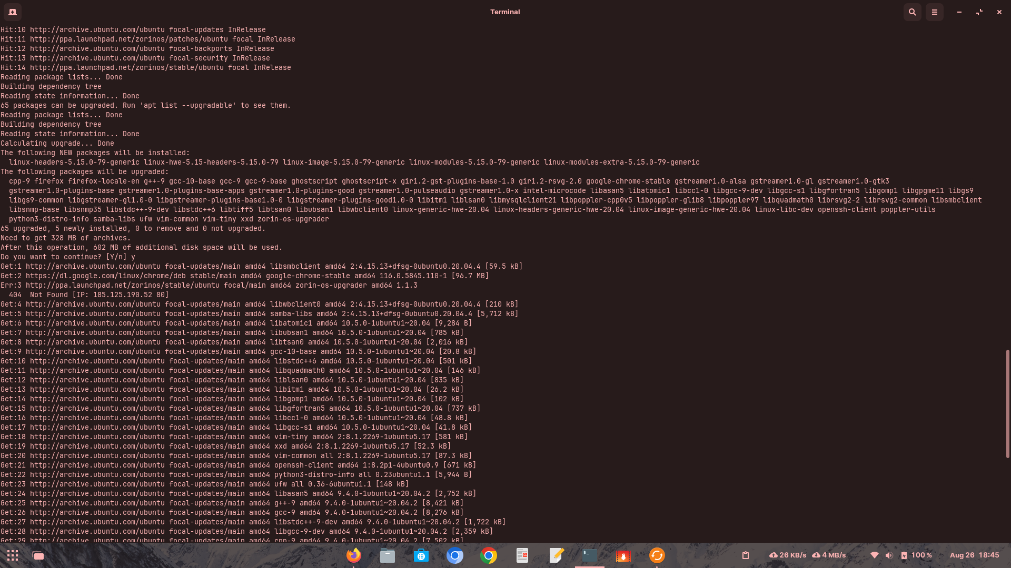The width and height of the screenshot is (1011, 568).
Task: Click 'The following packages will be upgraded:'
Action: 85,172
